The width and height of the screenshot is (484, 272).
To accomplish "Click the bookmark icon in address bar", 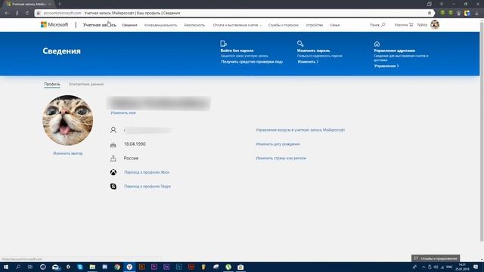I will pyautogui.click(x=430, y=14).
